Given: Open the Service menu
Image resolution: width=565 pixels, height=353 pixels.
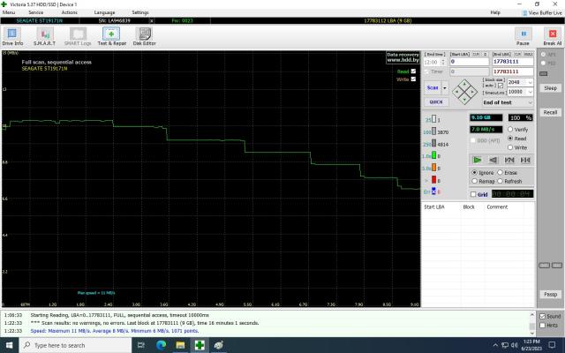Looking at the screenshot, I should (x=35, y=12).
